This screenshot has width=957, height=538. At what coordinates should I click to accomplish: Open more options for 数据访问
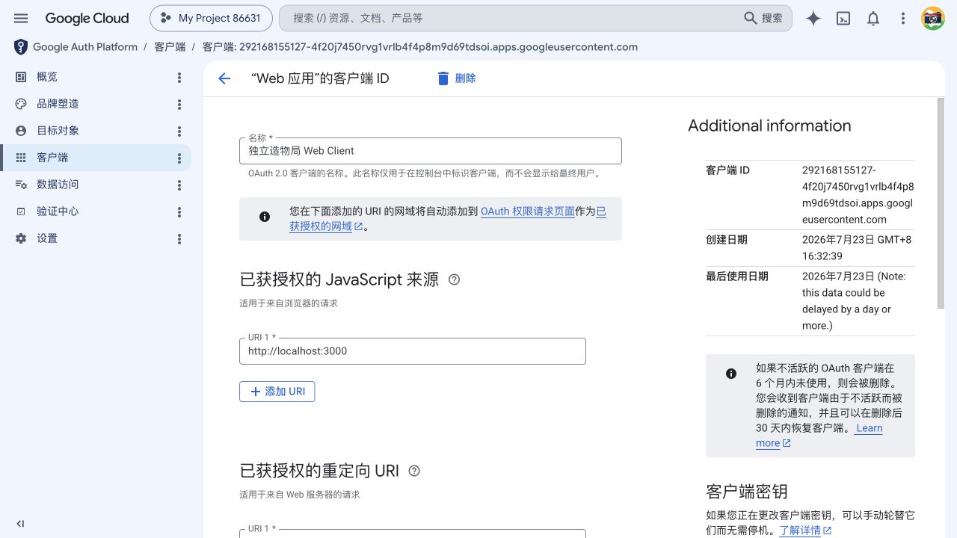pyautogui.click(x=179, y=185)
